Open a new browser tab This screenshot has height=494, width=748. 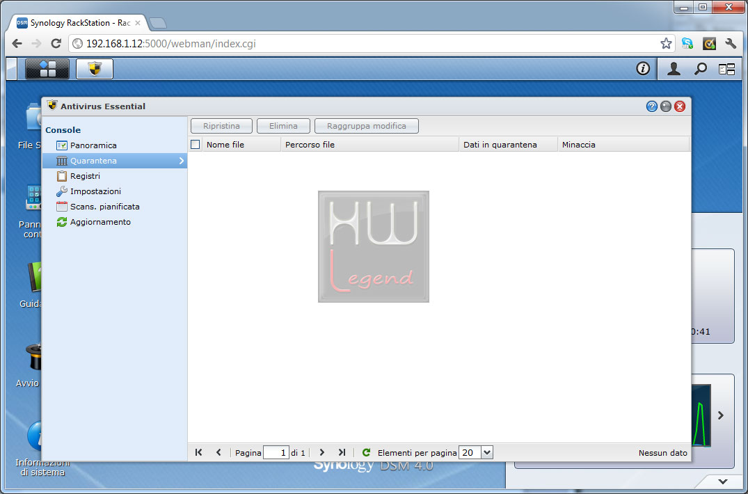pyautogui.click(x=157, y=23)
